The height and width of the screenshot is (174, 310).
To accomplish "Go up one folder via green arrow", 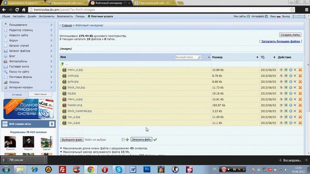I will pos(62,64).
